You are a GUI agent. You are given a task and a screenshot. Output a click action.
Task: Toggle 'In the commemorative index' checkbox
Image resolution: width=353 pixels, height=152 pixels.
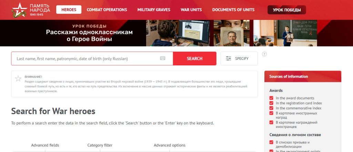pyautogui.click(x=271, y=108)
